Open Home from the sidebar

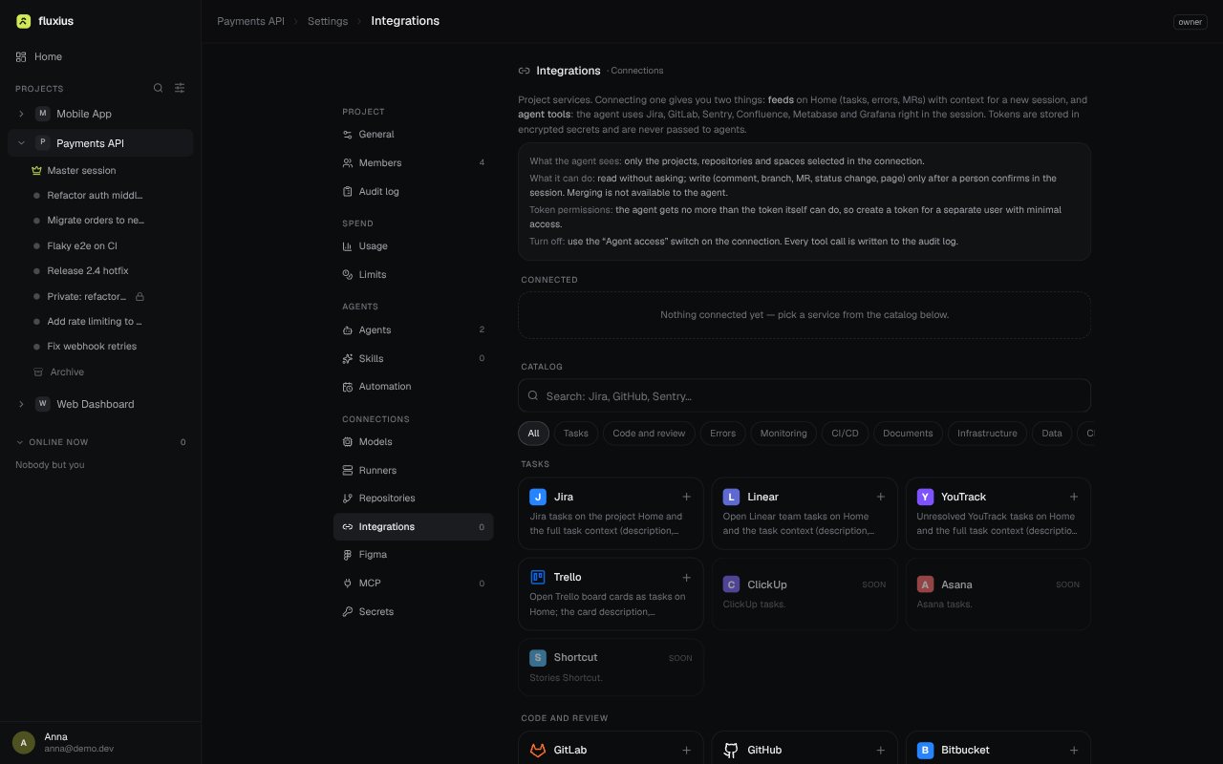click(100, 57)
